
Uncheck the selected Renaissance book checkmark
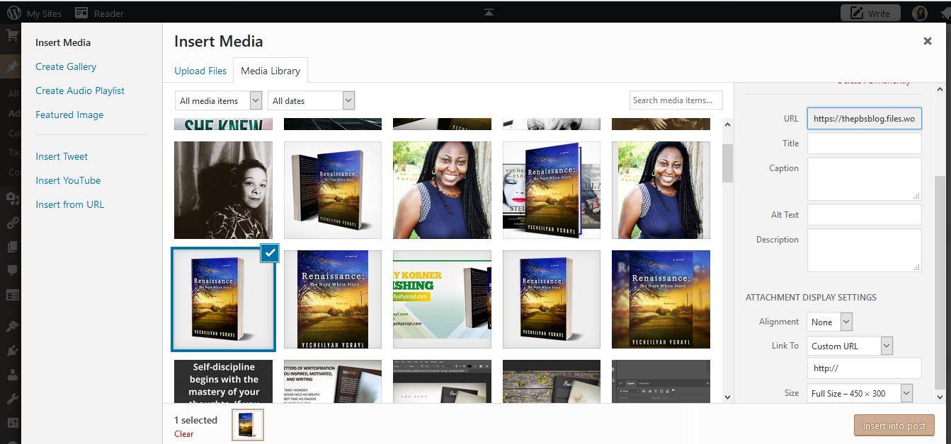coord(270,253)
